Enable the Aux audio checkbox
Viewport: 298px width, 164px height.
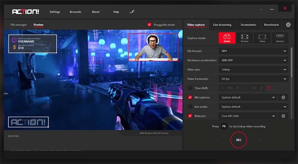190,107
